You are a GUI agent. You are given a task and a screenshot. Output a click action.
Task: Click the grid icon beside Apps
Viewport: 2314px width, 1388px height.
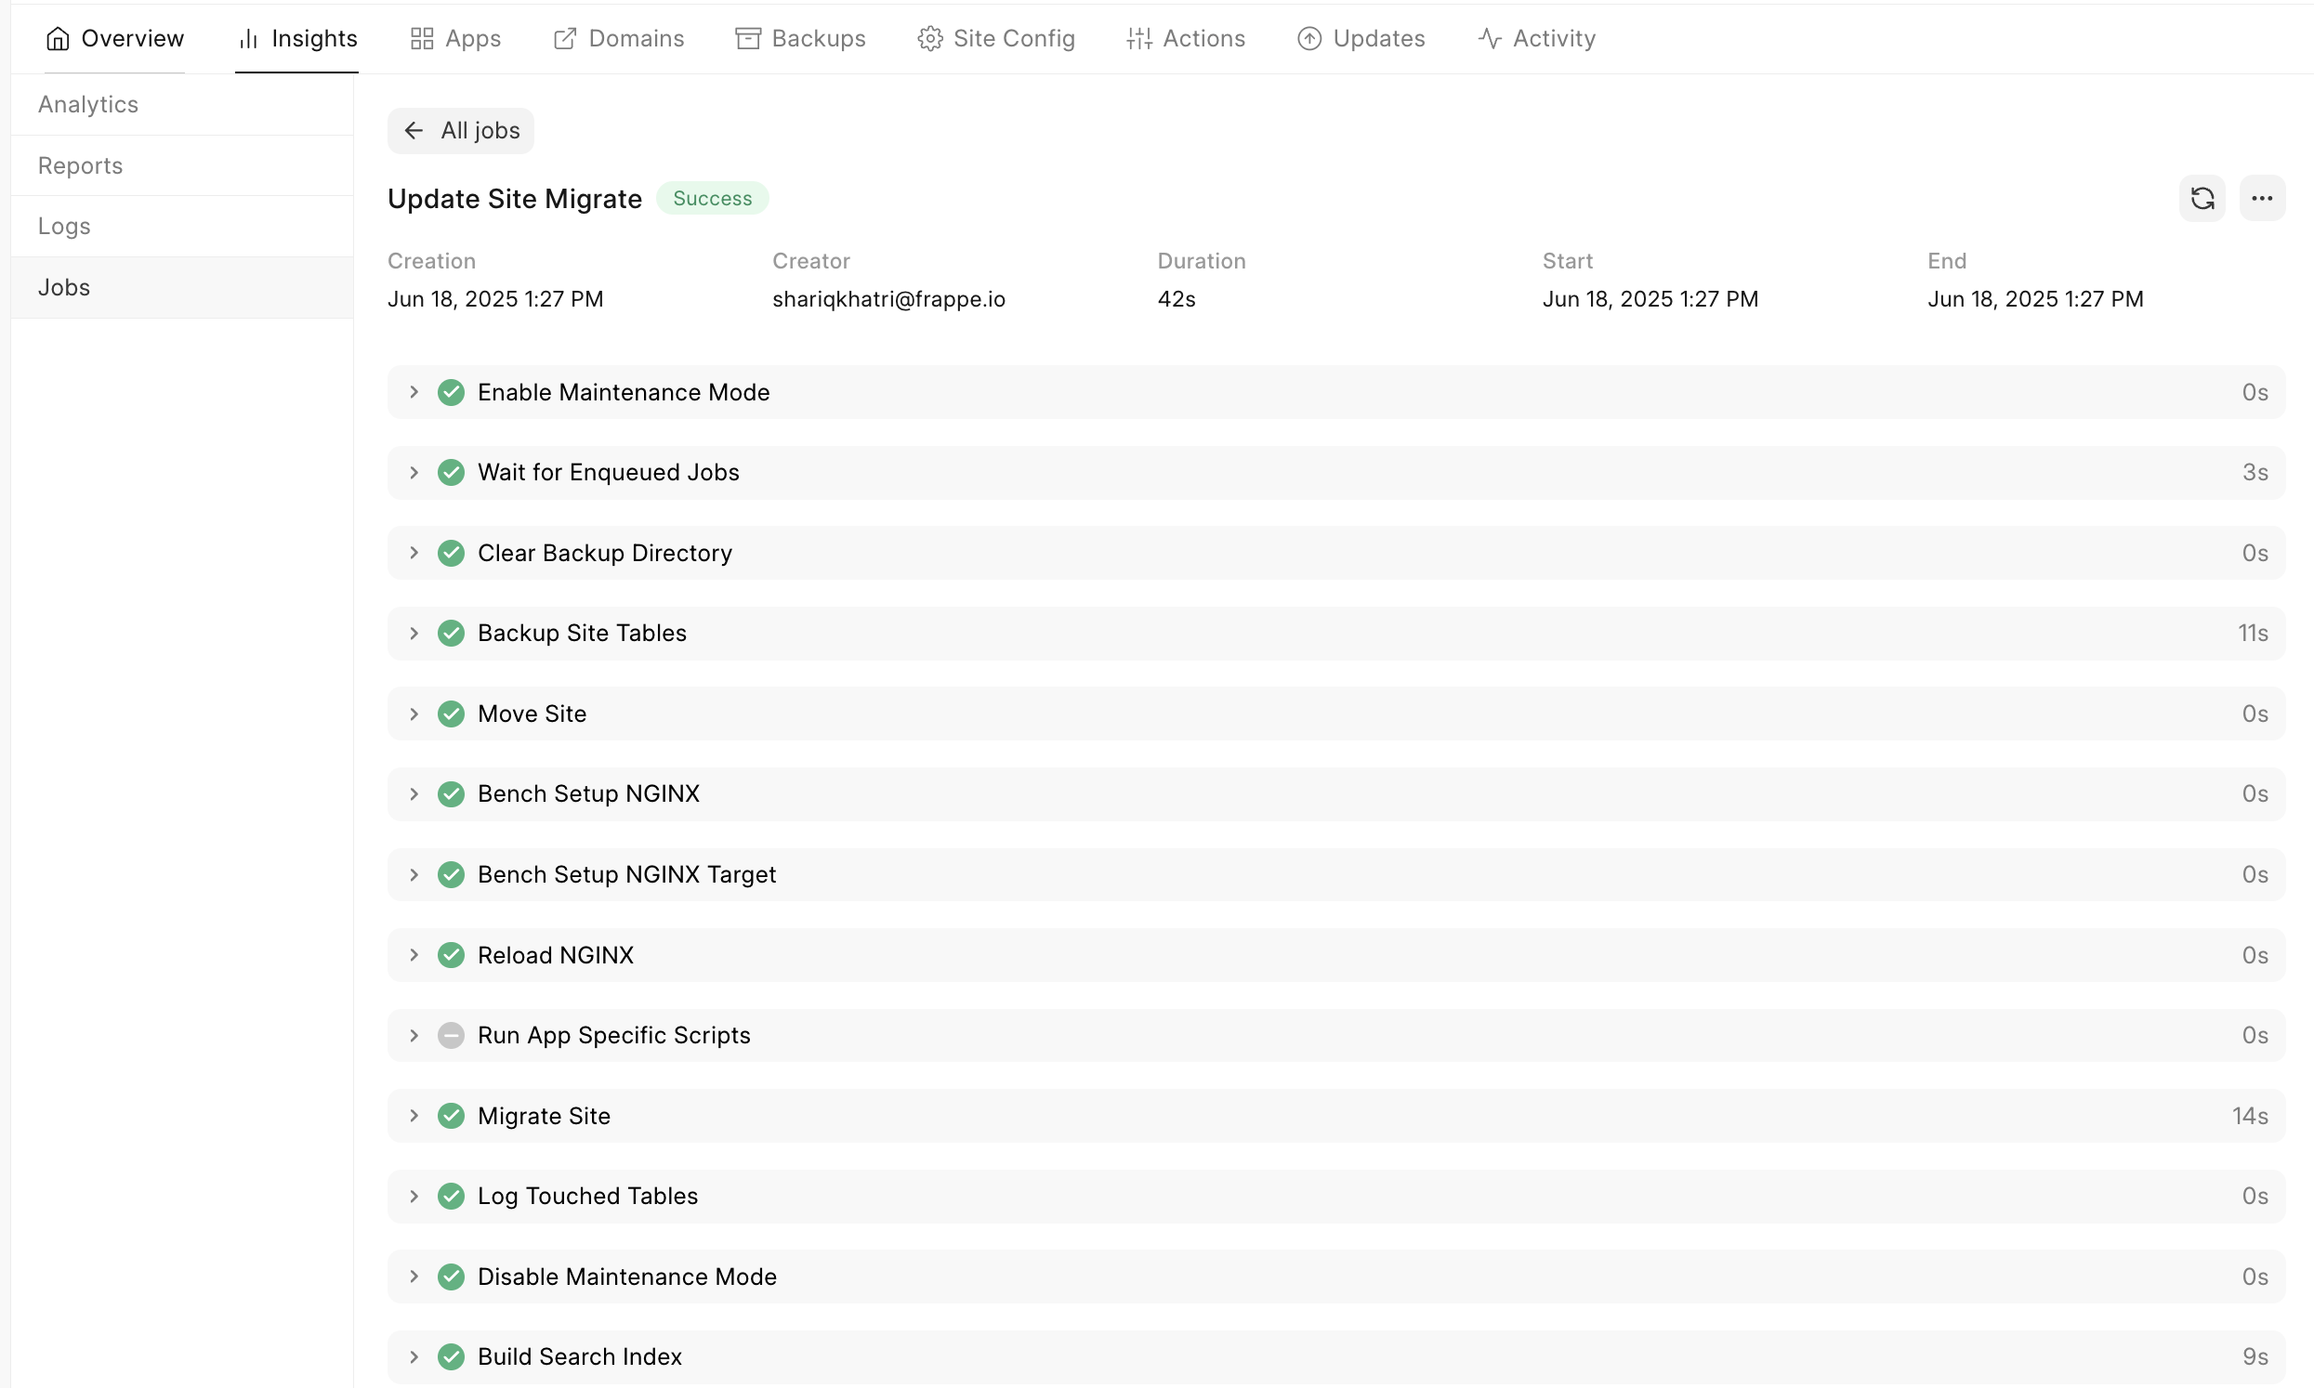pos(422,38)
